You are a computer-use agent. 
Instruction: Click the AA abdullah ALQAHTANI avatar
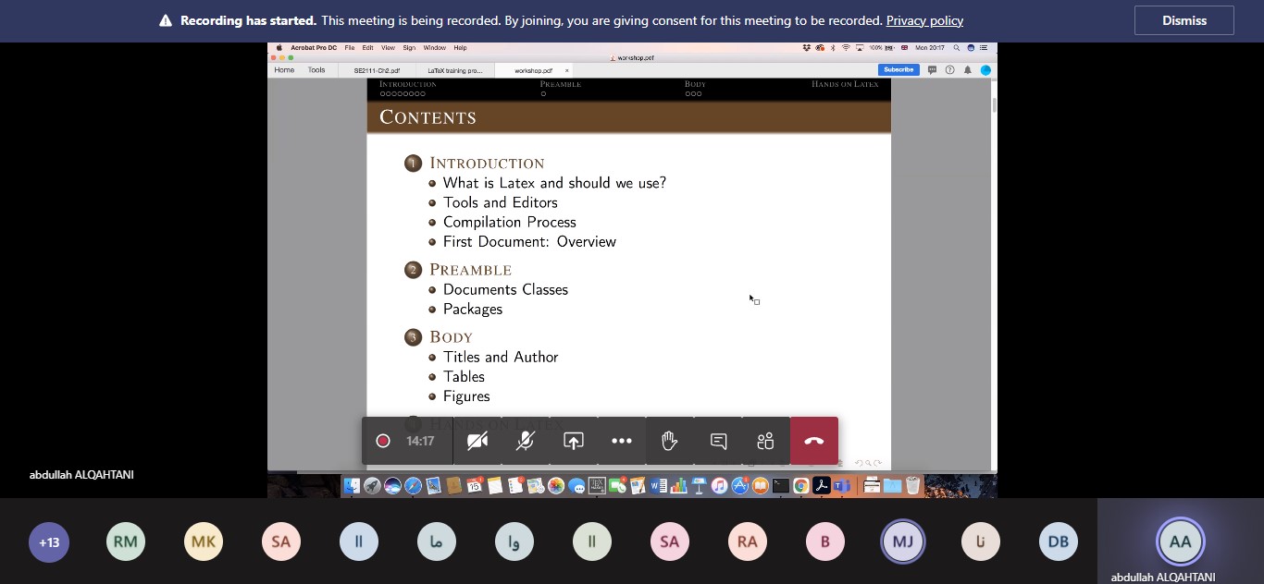pyautogui.click(x=1180, y=541)
